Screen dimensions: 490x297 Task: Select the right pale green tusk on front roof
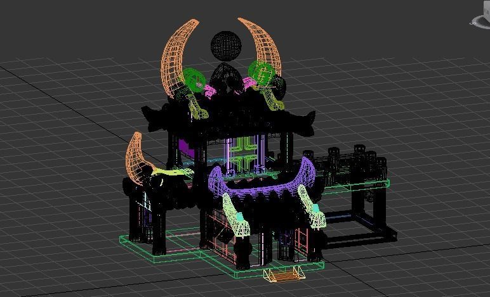coord(311,206)
